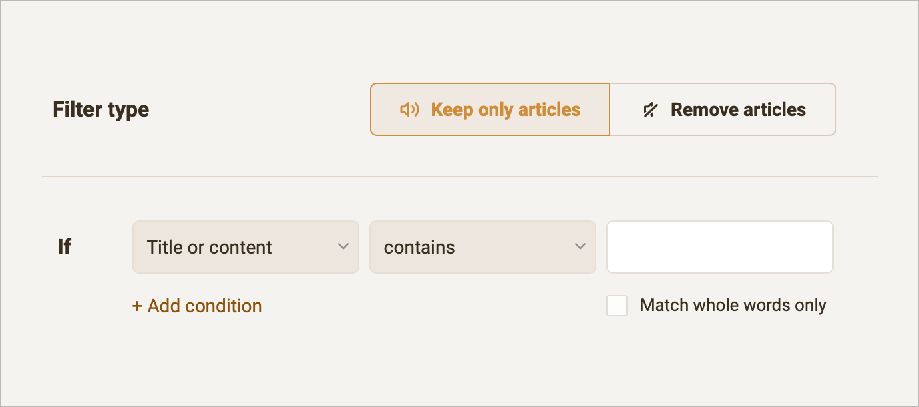
Task: Click the Add condition link
Action: 197,306
